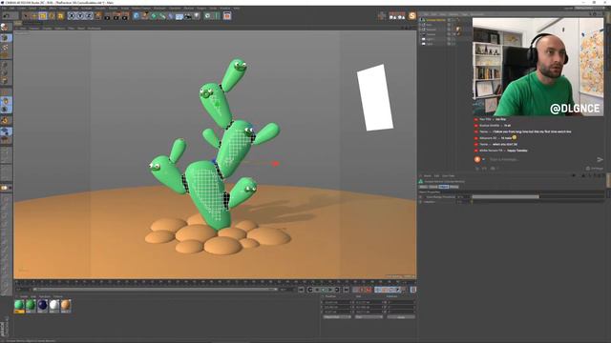
Task: Open the File menu in main menu bar
Action: point(4,9)
